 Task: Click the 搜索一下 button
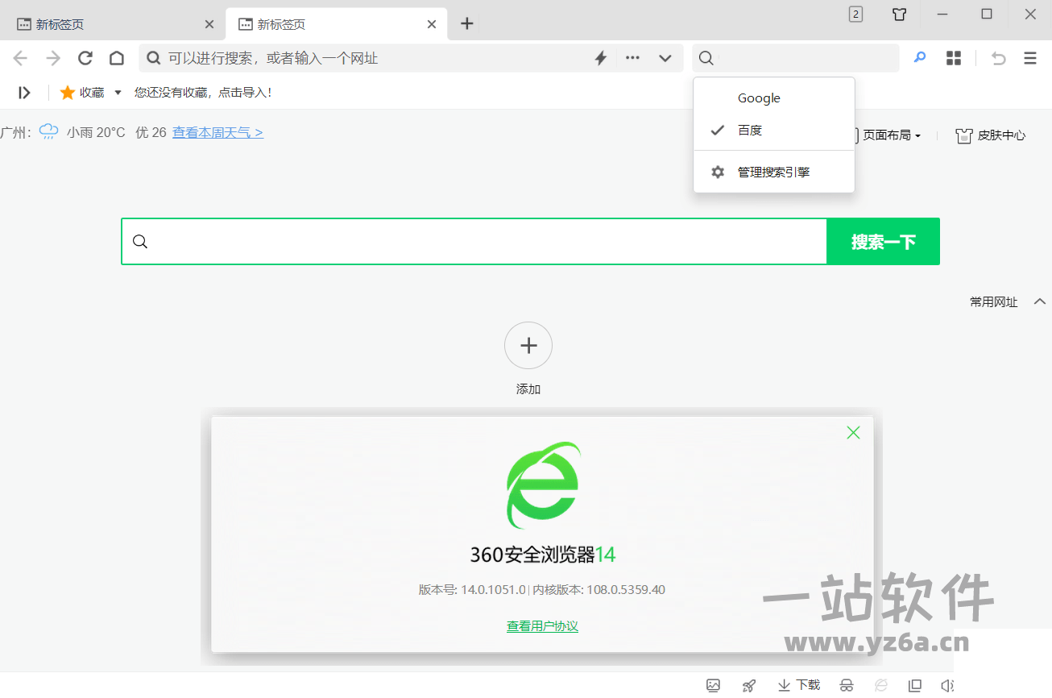(x=884, y=241)
